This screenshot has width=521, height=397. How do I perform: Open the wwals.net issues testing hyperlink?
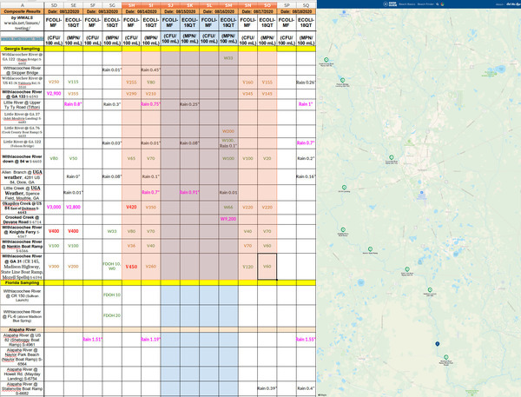click(x=22, y=38)
